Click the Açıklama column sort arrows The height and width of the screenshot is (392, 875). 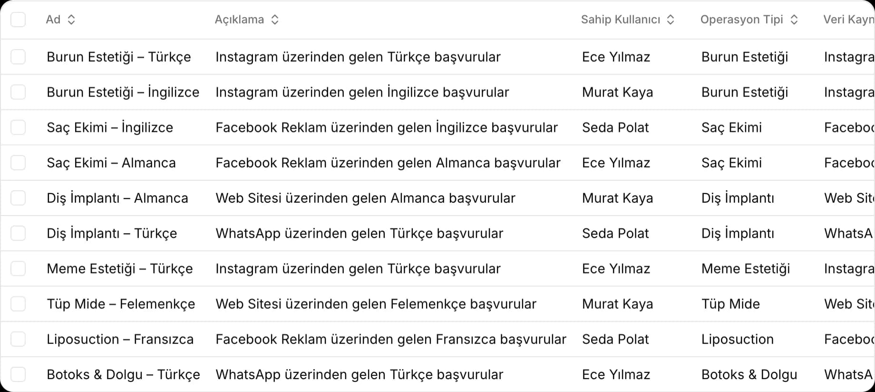[275, 20]
